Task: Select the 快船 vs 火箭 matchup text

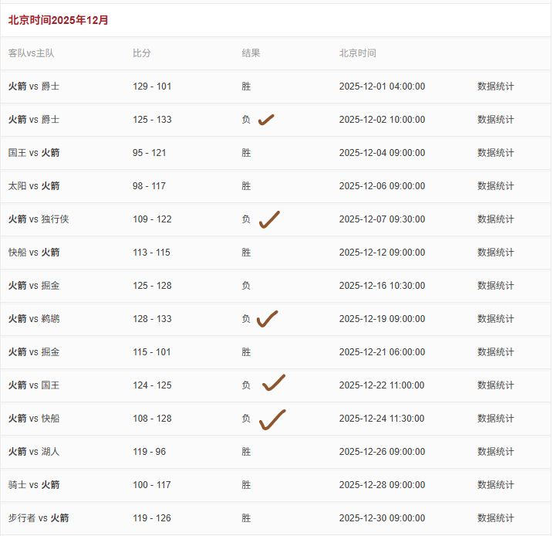Action: 34,253
